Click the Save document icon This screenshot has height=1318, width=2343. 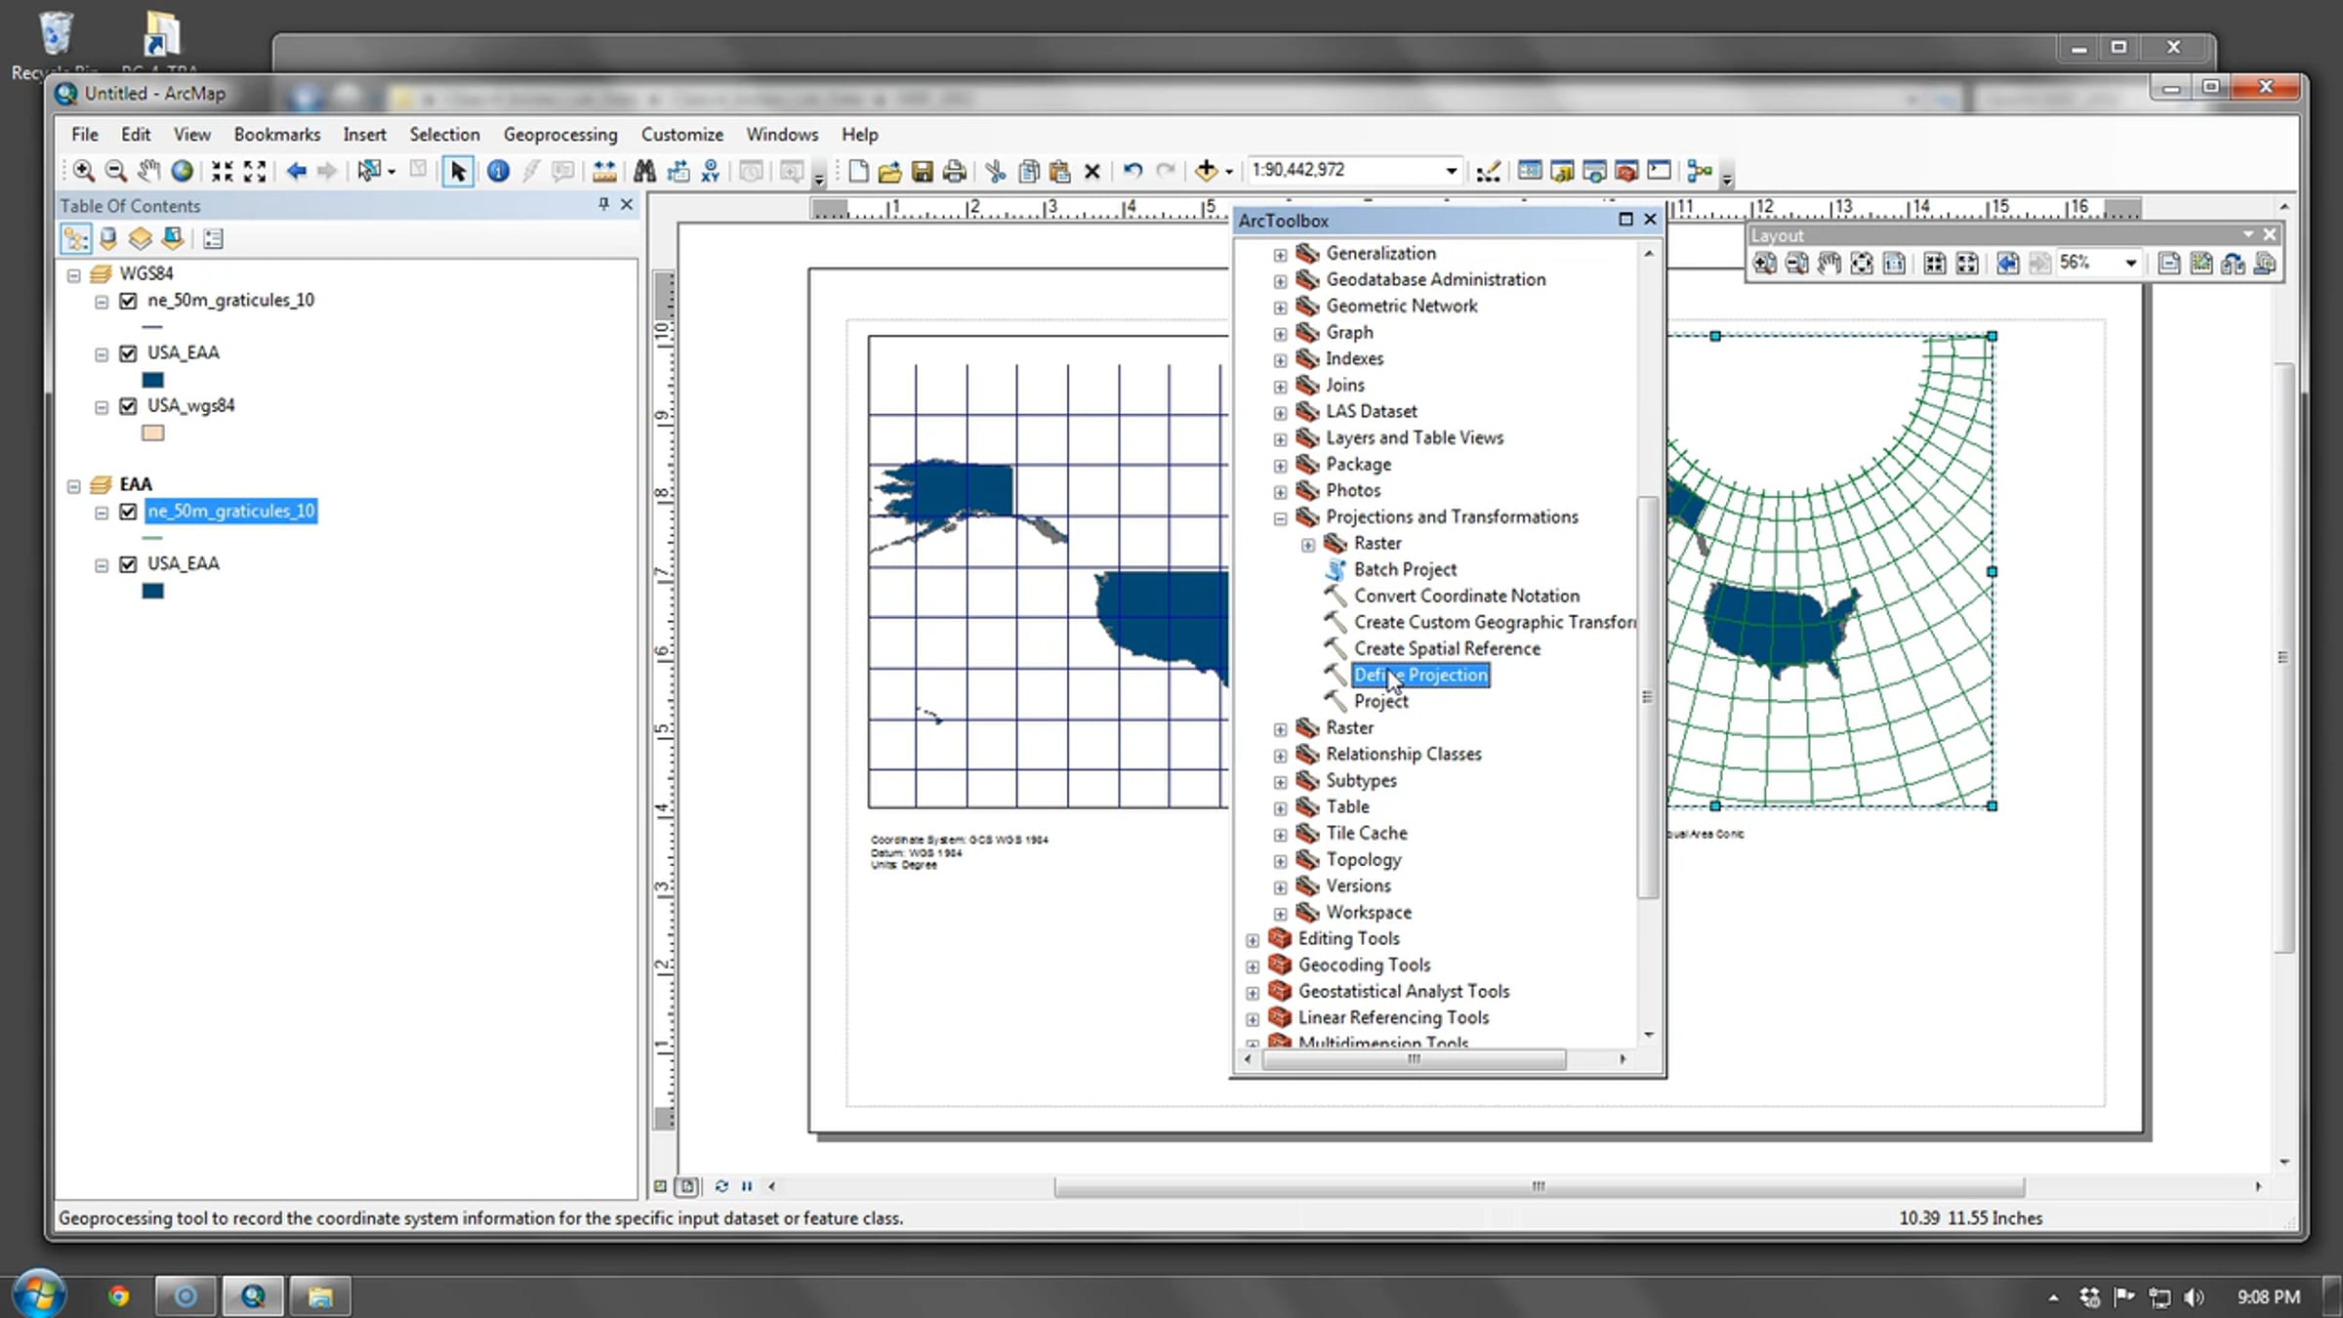(x=922, y=172)
